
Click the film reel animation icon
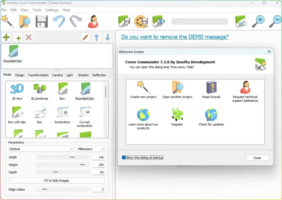click(141, 22)
